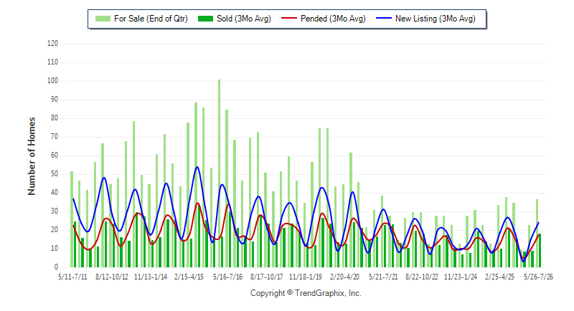Click the New Listing blue line legend marker
This screenshot has height=311, width=574.
(384, 18)
